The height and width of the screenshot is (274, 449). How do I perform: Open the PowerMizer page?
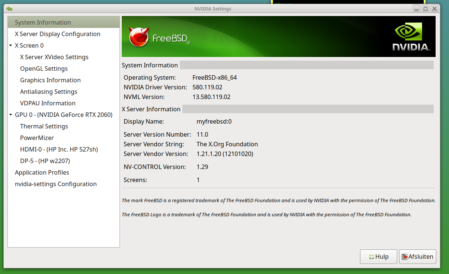point(37,138)
